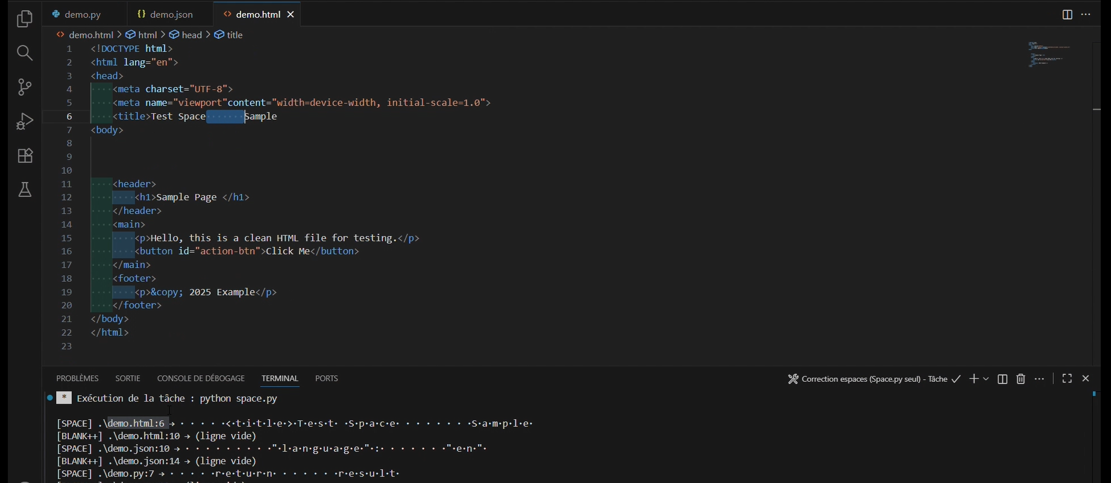1111x483 pixels.
Task: Open the Run and Debug view
Action: pyautogui.click(x=25, y=122)
